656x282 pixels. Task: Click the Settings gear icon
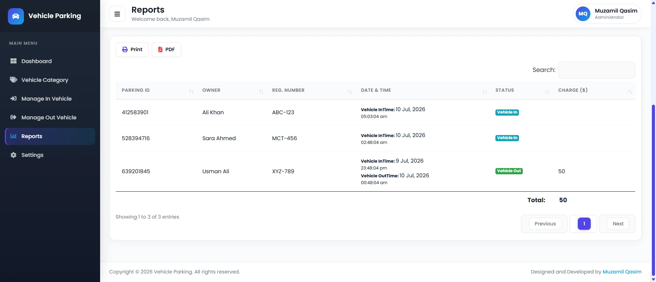(x=13, y=155)
